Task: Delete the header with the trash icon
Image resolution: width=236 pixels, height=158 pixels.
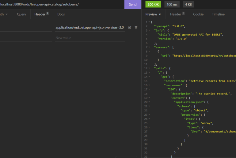Action: click(136, 28)
